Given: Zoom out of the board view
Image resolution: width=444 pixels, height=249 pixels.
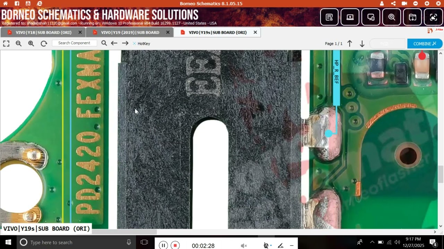Looking at the screenshot, I should [x=19, y=44].
